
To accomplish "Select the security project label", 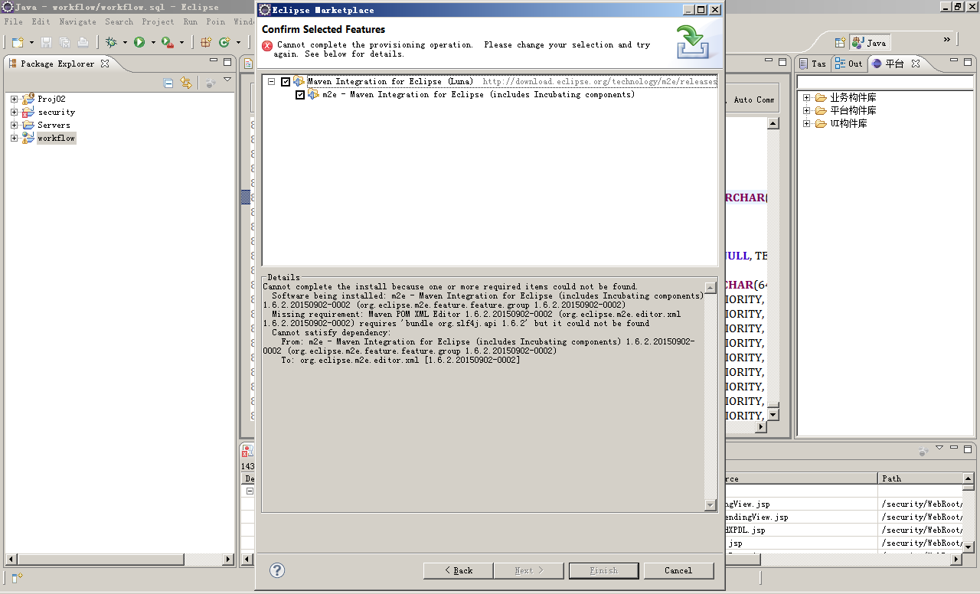I will point(57,112).
